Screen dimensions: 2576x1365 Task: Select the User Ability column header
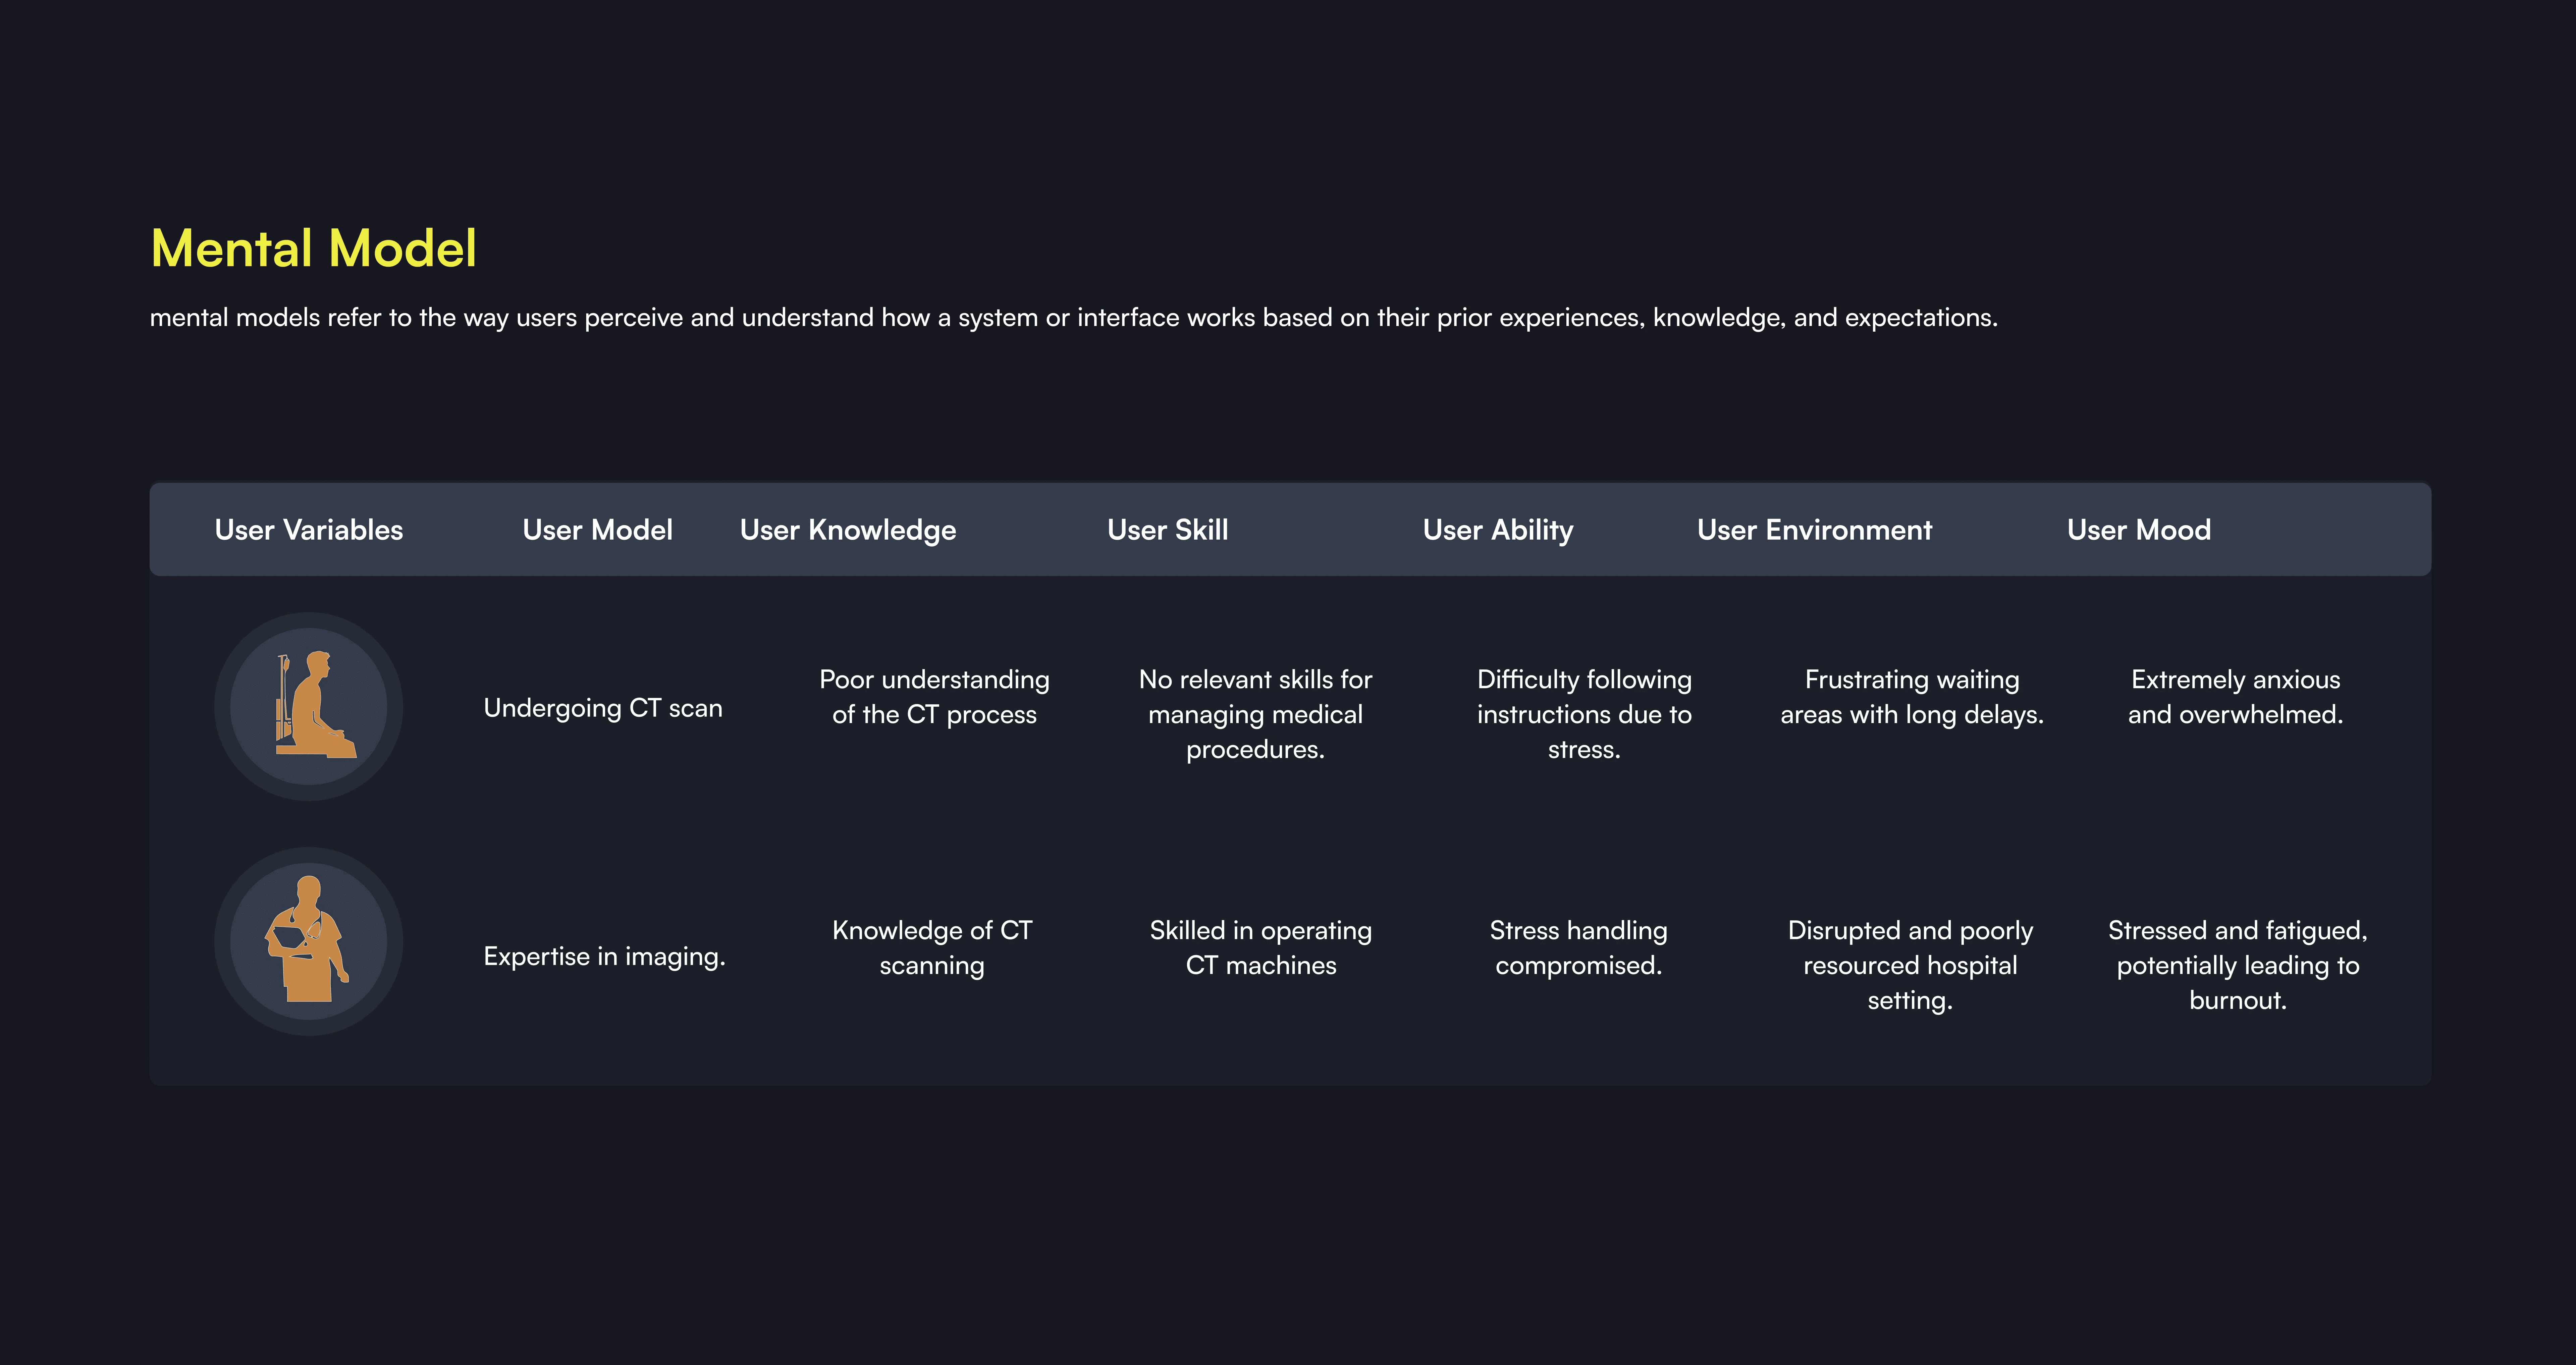click(1497, 530)
